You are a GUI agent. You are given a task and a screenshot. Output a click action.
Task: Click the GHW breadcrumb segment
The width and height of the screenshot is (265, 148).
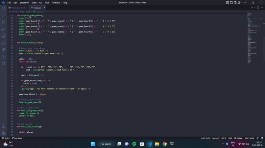(28, 12)
